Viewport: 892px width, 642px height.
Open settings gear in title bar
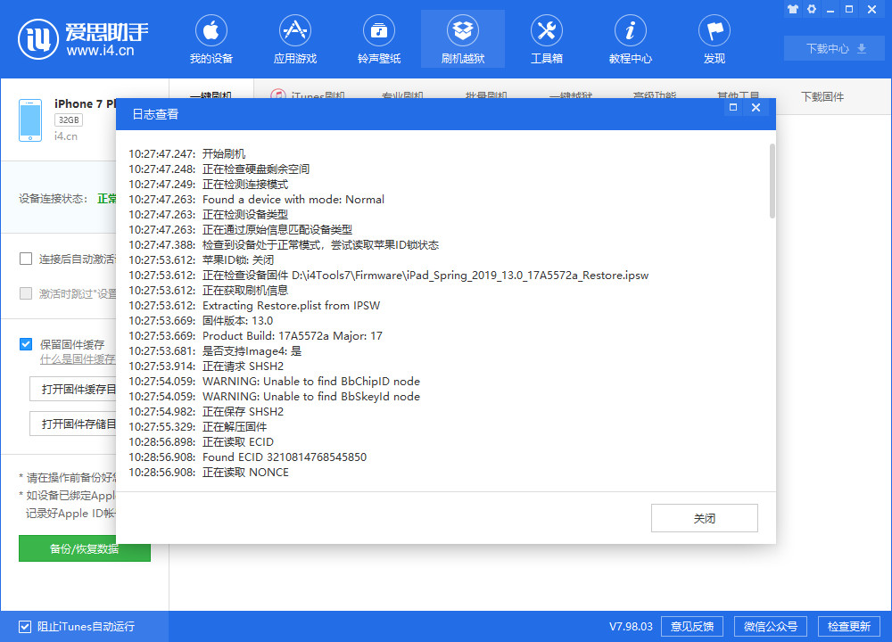[812, 9]
